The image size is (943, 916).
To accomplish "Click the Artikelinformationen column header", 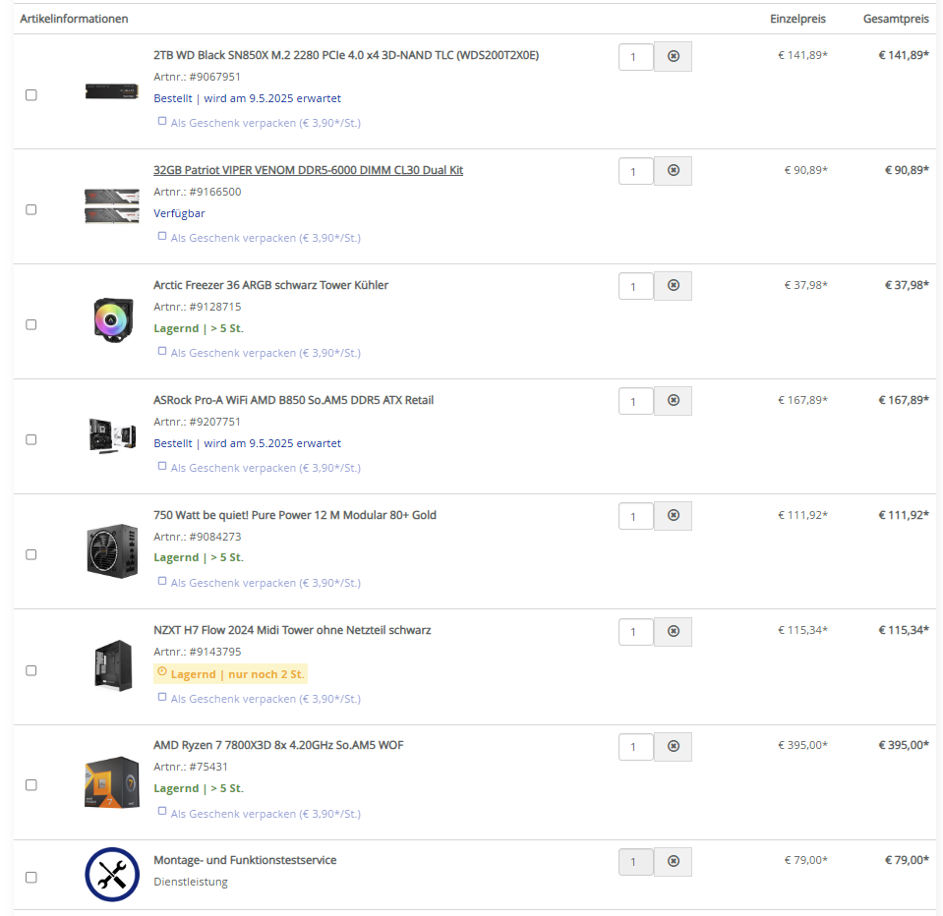I will click(x=74, y=19).
